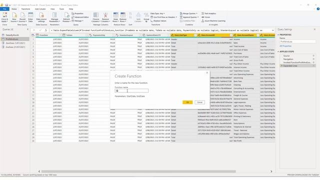Open the Advanced Editor
This screenshot has height=180, width=320.
pos(80,17)
